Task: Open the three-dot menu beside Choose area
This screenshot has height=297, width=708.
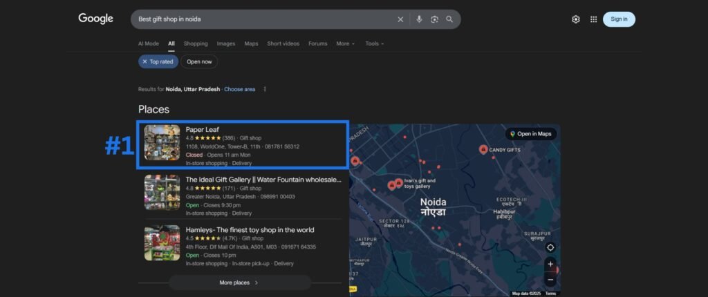Action: click(265, 89)
